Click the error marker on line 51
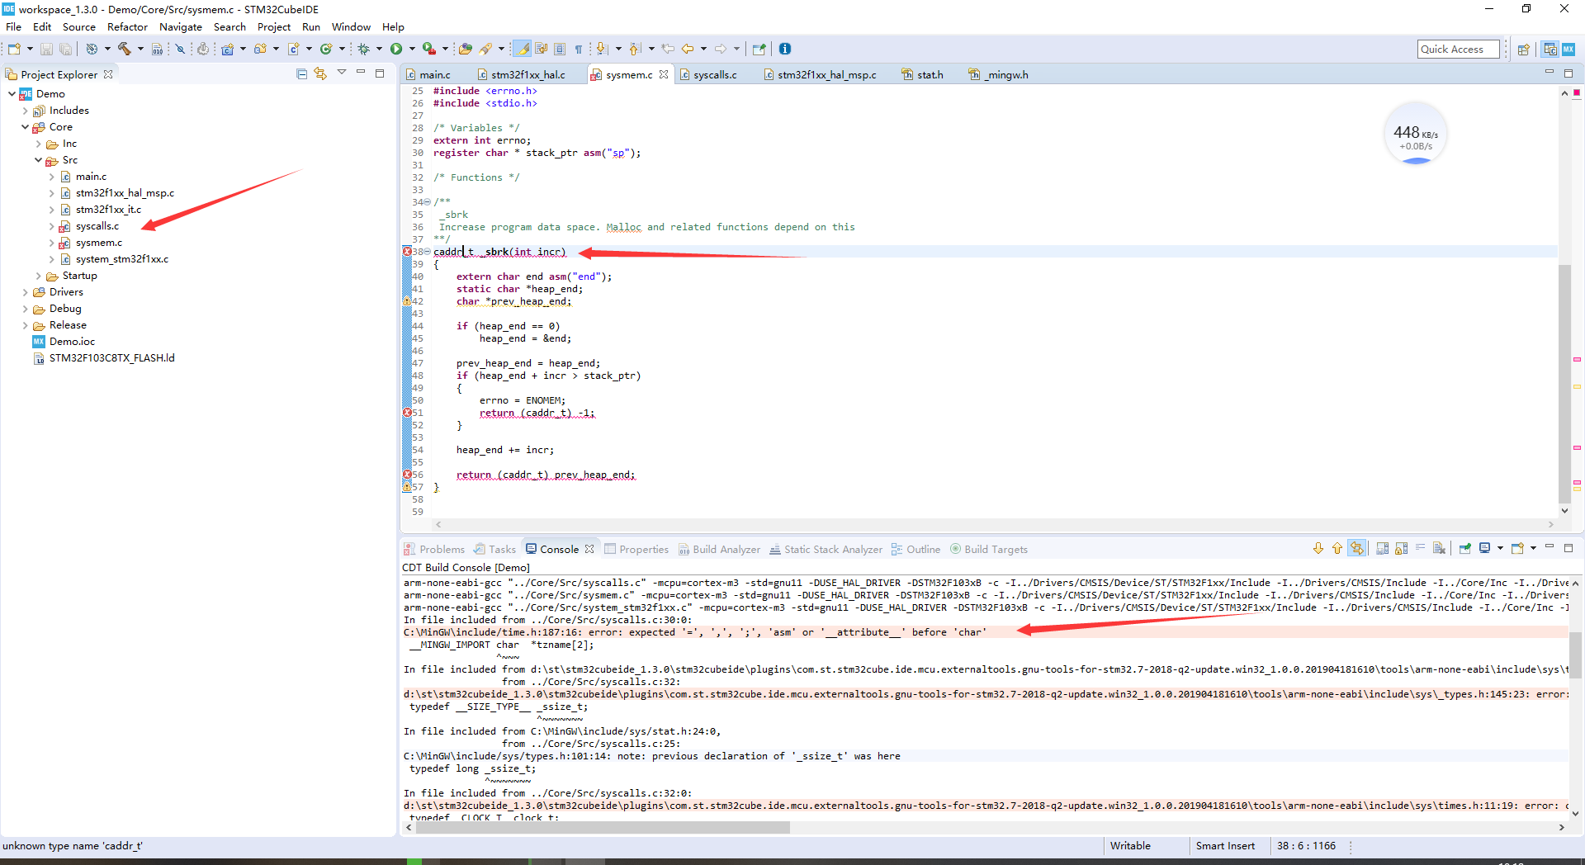This screenshot has width=1585, height=865. (407, 413)
